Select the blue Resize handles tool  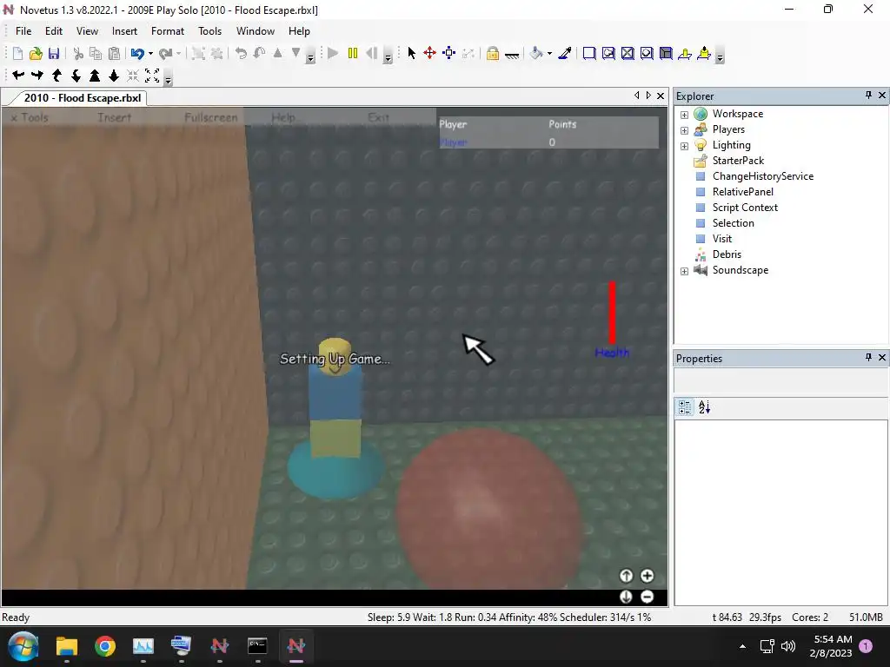point(449,53)
